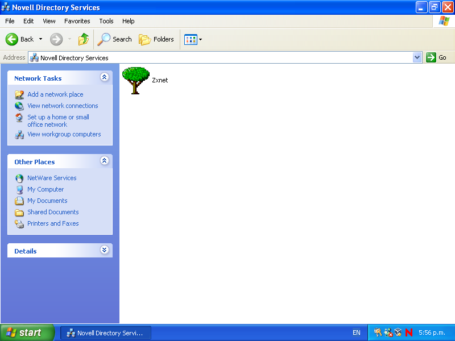Click the Network Tasks header title

pos(38,78)
